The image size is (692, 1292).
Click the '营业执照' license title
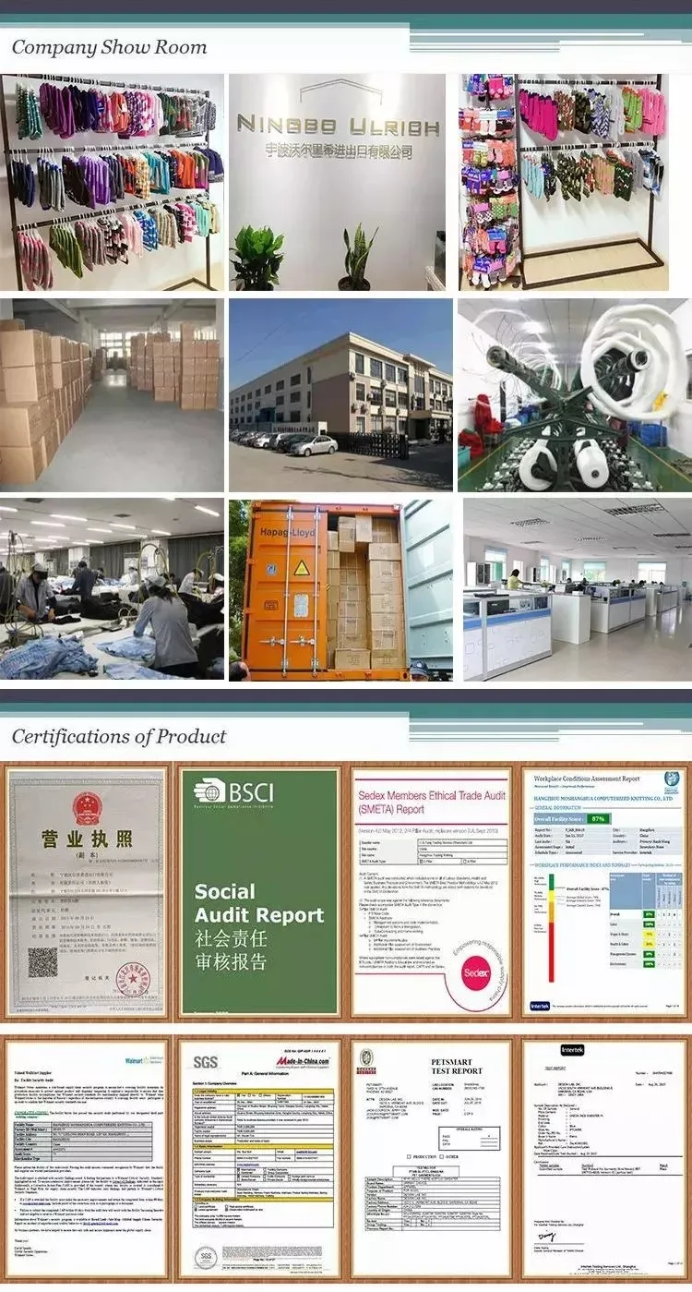[x=86, y=840]
